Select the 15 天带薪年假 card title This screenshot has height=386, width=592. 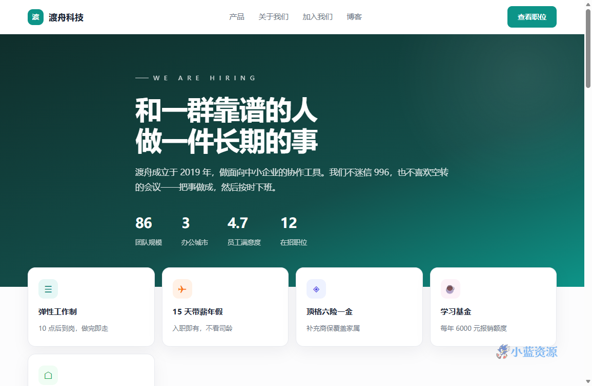[x=197, y=312]
